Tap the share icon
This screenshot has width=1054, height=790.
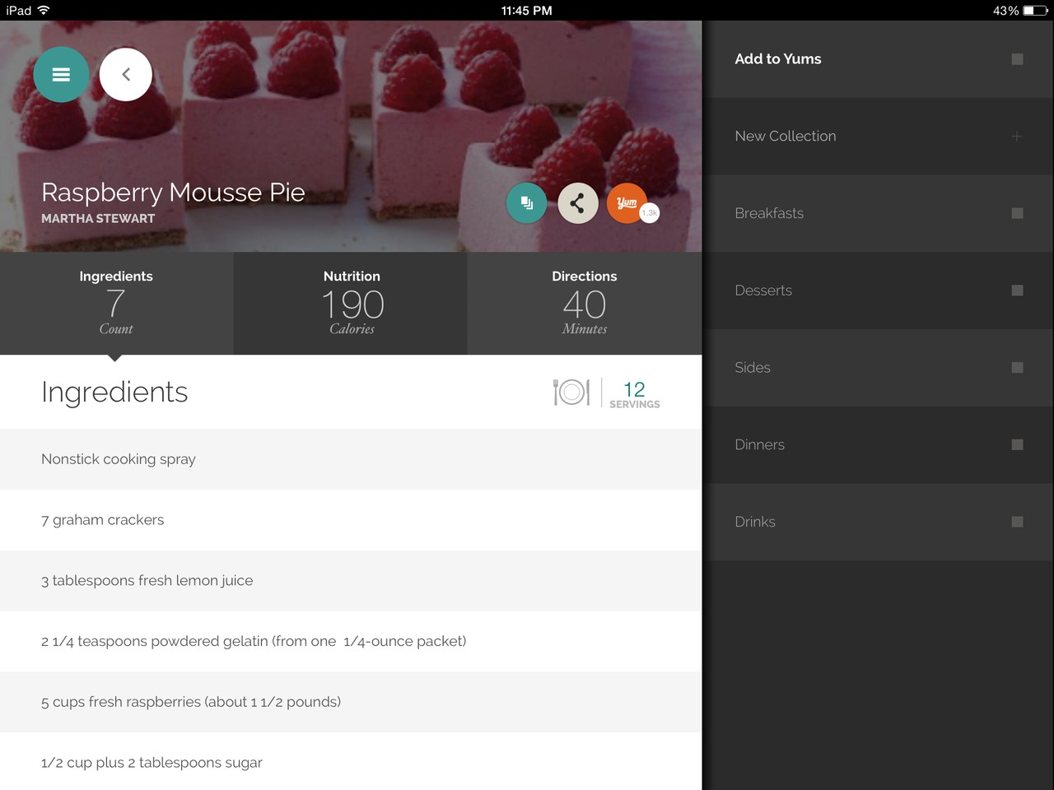(x=577, y=202)
